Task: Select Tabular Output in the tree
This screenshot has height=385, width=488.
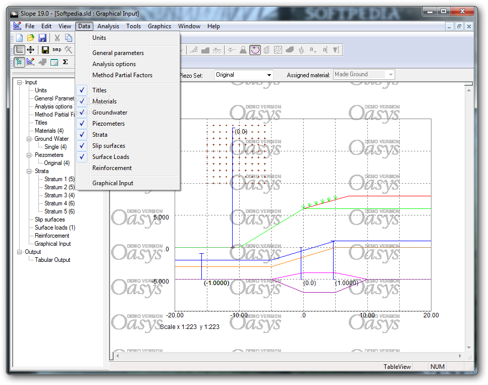Action: [52, 260]
